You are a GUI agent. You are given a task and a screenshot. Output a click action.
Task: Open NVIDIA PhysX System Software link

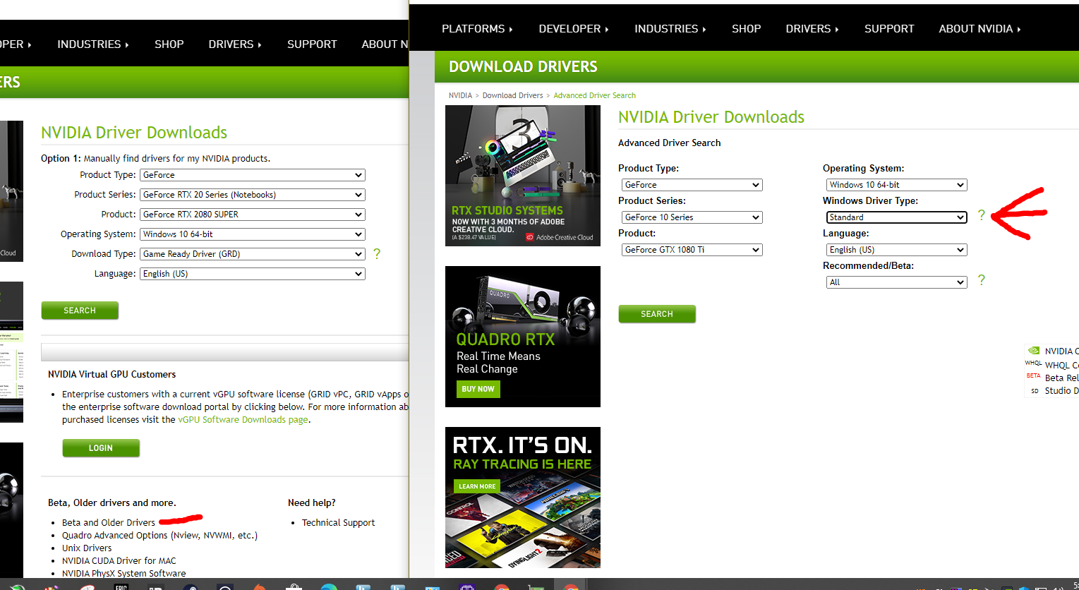click(x=124, y=574)
